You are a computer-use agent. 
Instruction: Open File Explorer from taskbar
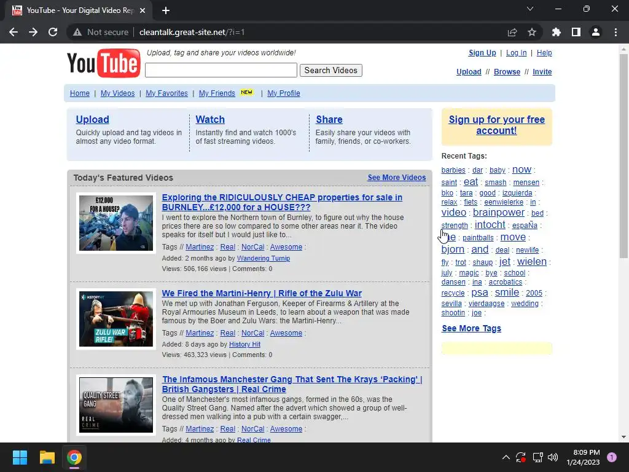pos(47,457)
